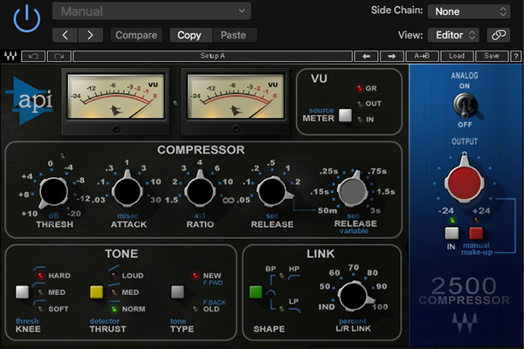The image size is (524, 349).
Task: Click the A→B copy setup button
Action: (422, 56)
